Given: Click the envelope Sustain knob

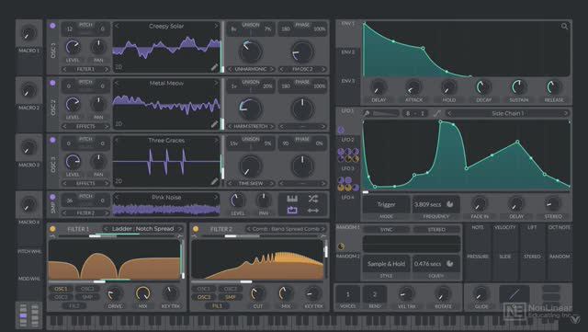Looking at the screenshot, I should click(519, 87).
